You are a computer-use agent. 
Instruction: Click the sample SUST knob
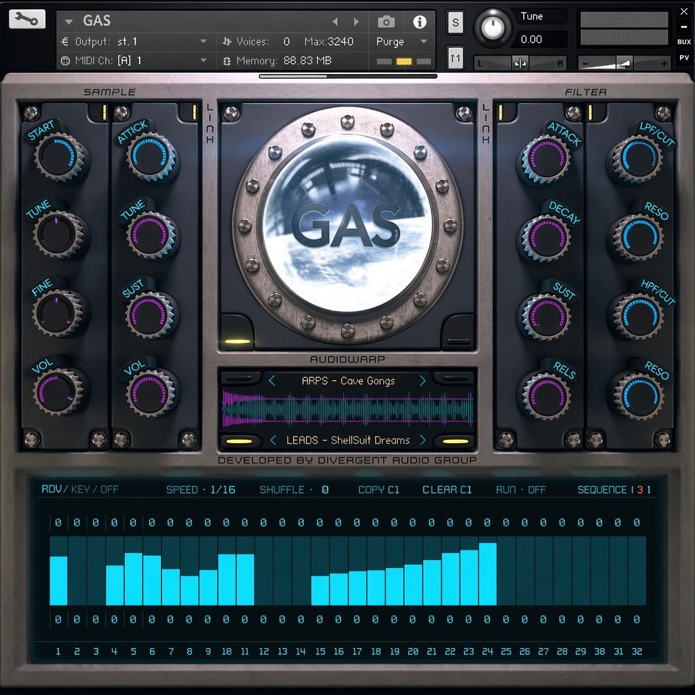[151, 314]
